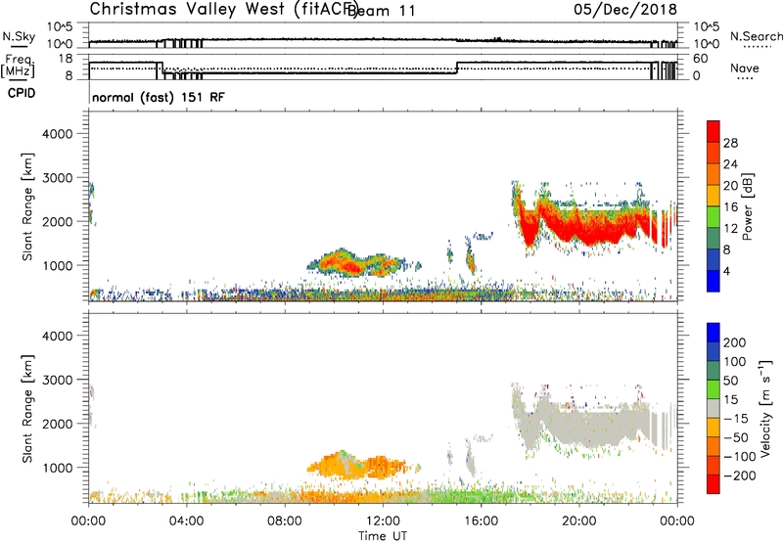
Task: Click the Velocity colorbar's red -200 segment
Action: tap(714, 484)
